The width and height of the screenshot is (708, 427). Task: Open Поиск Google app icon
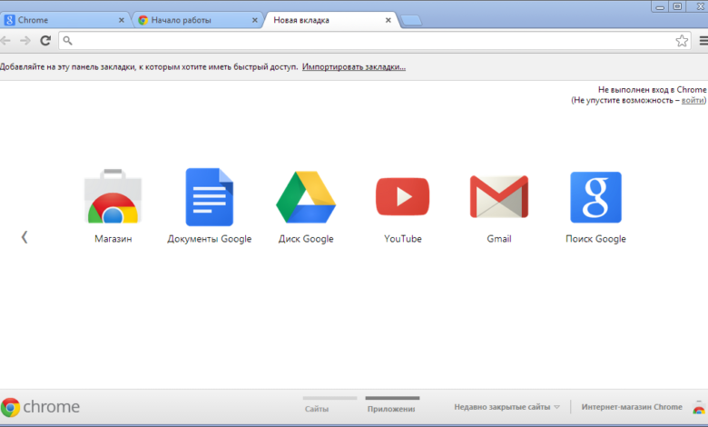coord(595,198)
